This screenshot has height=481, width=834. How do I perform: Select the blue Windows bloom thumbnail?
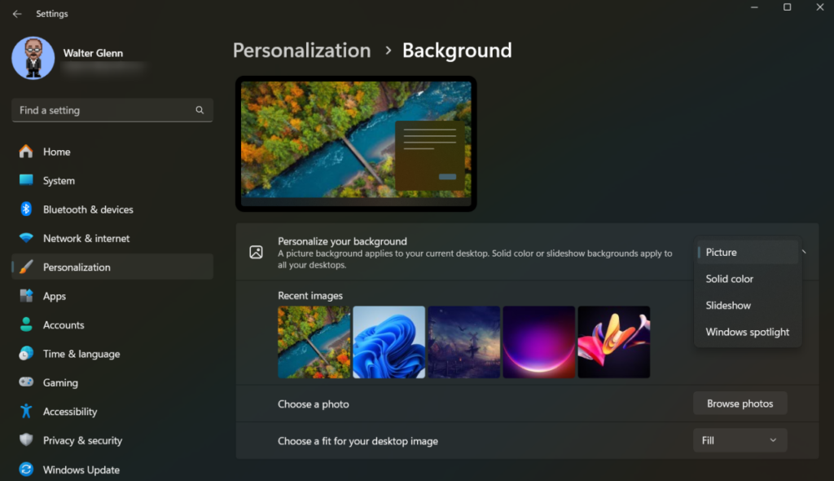click(388, 342)
